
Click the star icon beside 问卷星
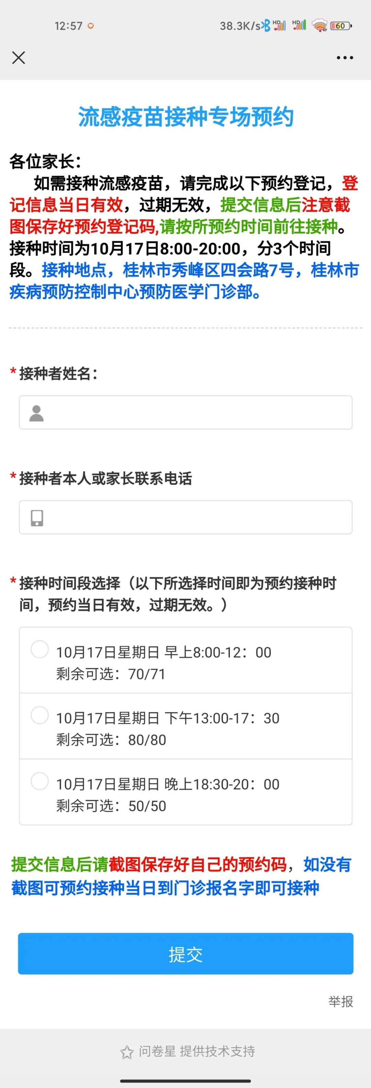pos(126,1052)
